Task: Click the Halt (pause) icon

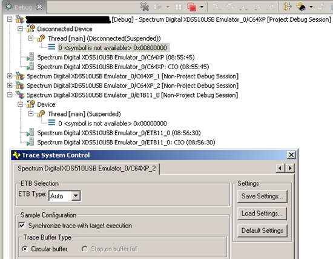Action: 179,7
